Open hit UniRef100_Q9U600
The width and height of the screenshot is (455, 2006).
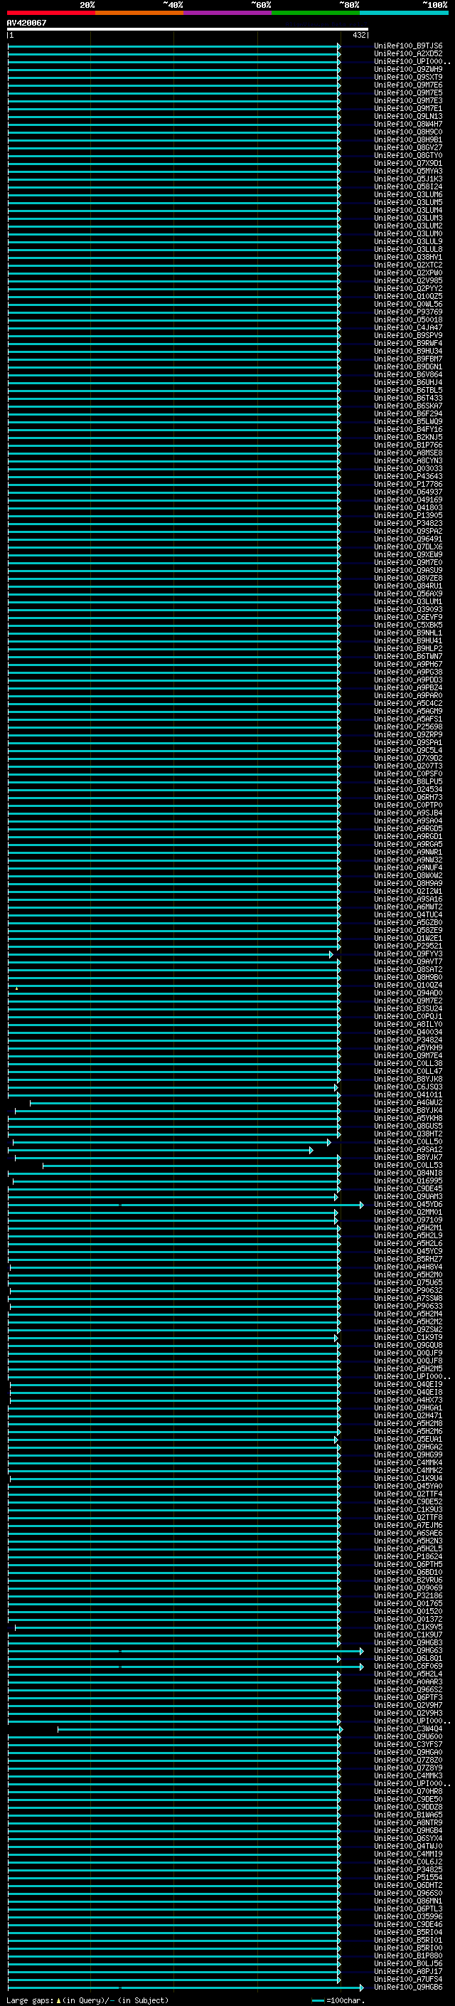pyautogui.click(x=408, y=1736)
